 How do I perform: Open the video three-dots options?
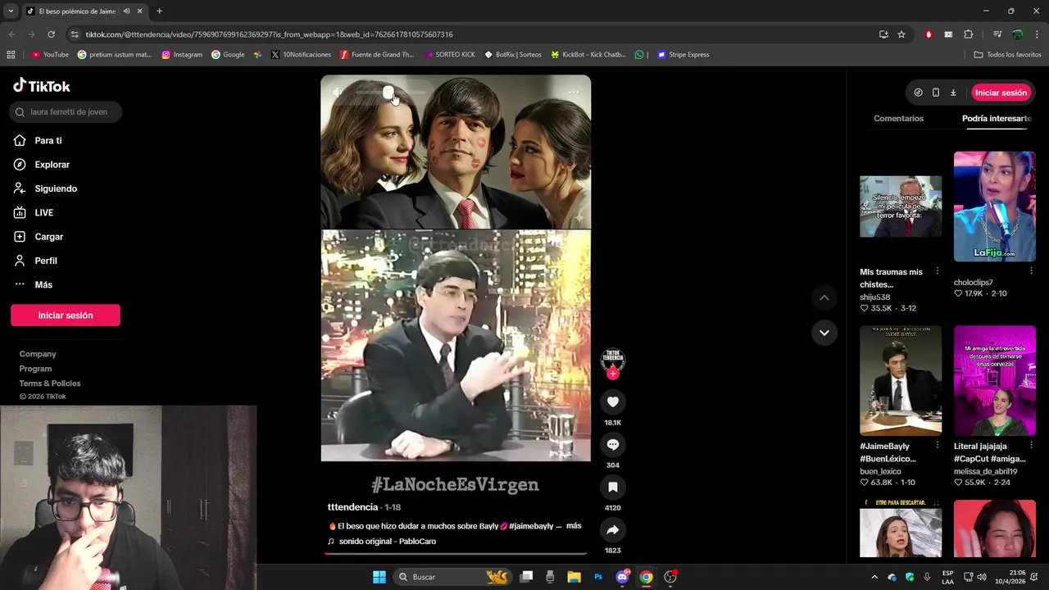(574, 92)
